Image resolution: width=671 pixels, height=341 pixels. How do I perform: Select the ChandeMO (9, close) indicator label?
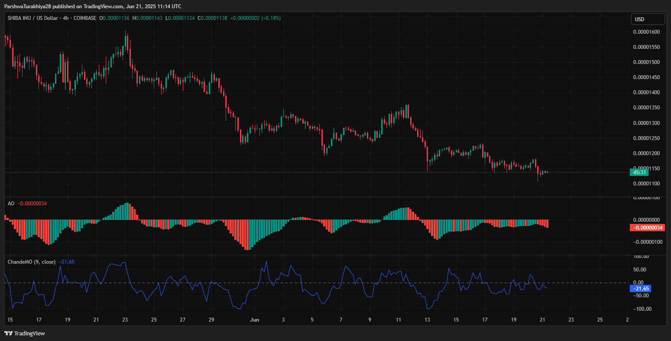[31, 262]
